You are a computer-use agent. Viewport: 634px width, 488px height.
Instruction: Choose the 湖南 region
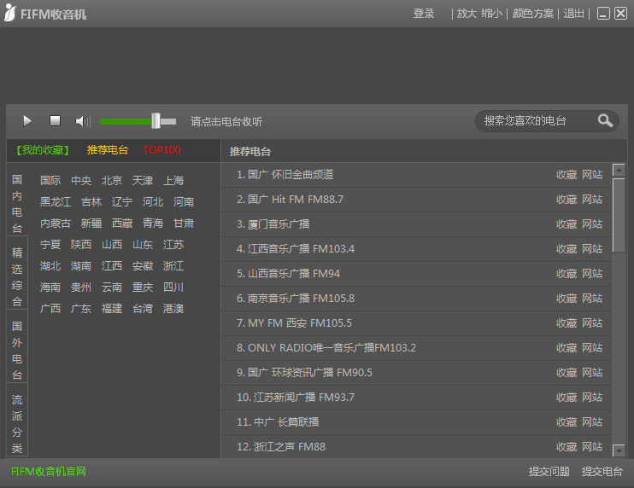coord(81,266)
